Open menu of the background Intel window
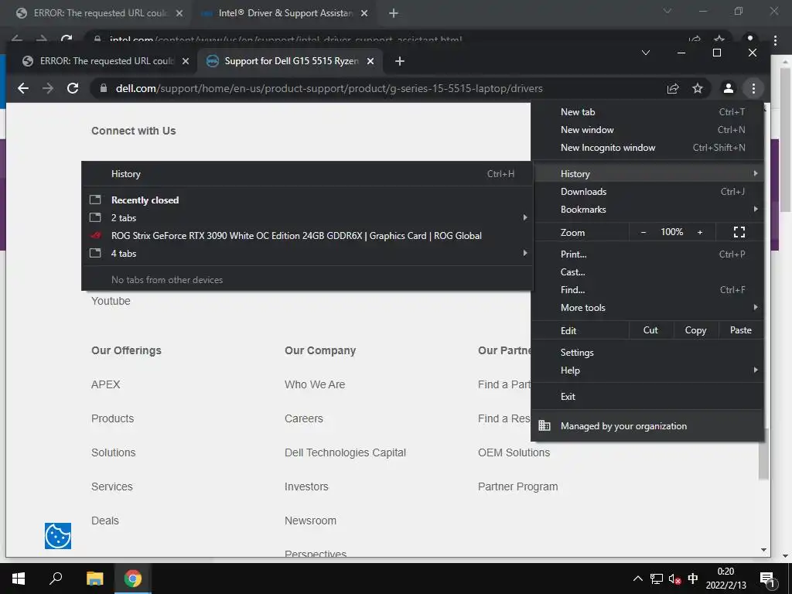 click(x=775, y=40)
